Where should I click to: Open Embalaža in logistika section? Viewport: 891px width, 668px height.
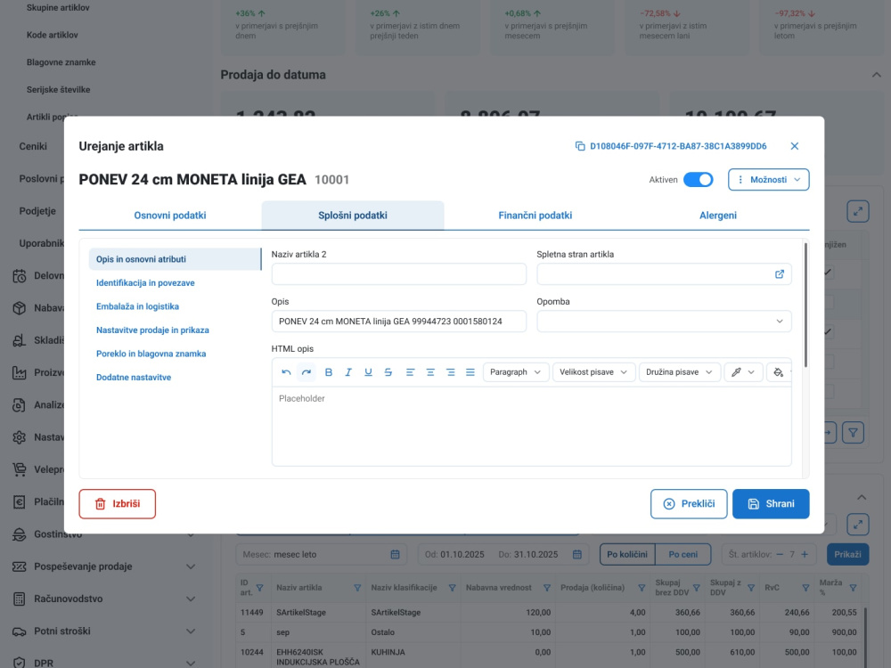137,306
